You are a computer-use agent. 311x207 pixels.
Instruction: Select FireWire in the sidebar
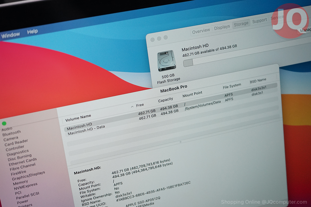(18, 173)
